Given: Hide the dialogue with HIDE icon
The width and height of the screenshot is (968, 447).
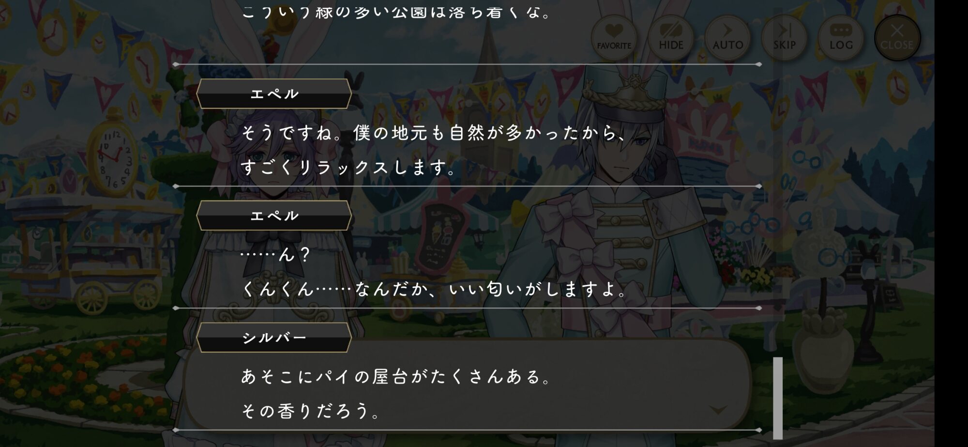Looking at the screenshot, I should point(671,37).
